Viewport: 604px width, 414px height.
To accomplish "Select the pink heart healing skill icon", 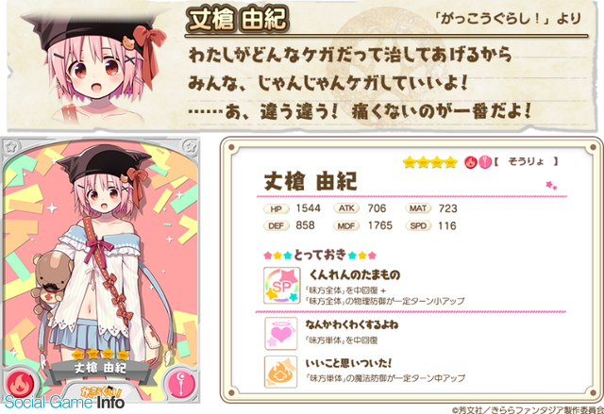I will click(x=281, y=333).
